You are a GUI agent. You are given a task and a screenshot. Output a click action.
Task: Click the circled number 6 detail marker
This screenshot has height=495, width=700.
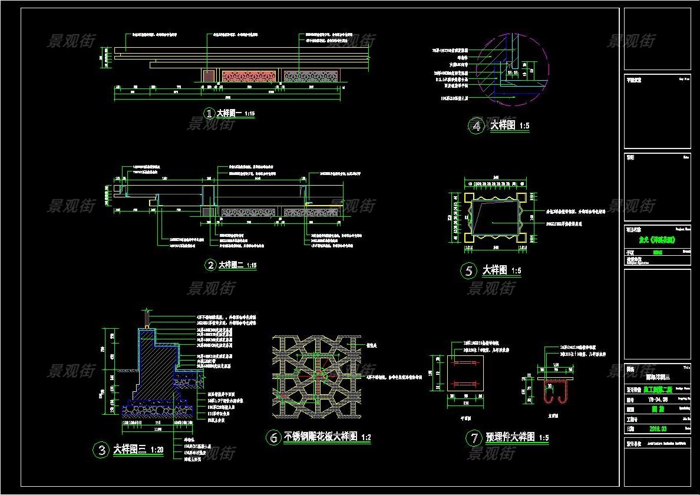273,437
